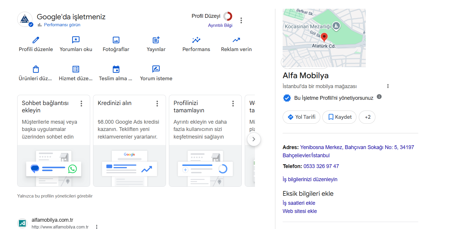Click the Google'da işletmeniz heading
The height and width of the screenshot is (229, 460).
click(71, 17)
